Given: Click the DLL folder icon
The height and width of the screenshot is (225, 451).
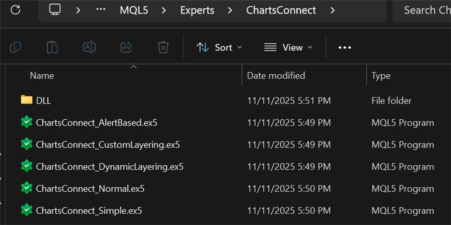Looking at the screenshot, I should (x=26, y=100).
